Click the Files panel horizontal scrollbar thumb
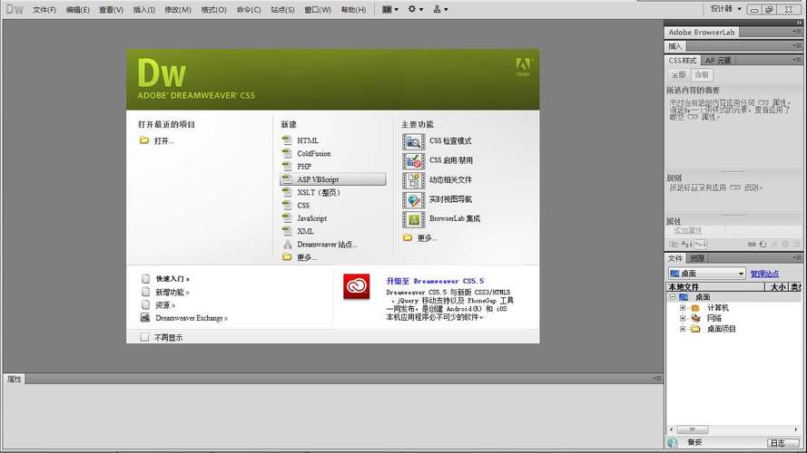 (693, 429)
